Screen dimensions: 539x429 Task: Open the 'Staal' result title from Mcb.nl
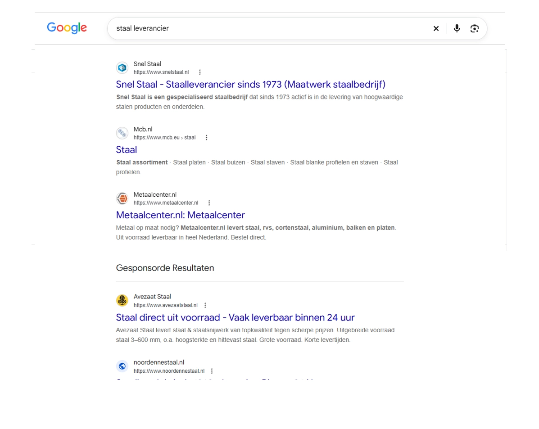(126, 149)
